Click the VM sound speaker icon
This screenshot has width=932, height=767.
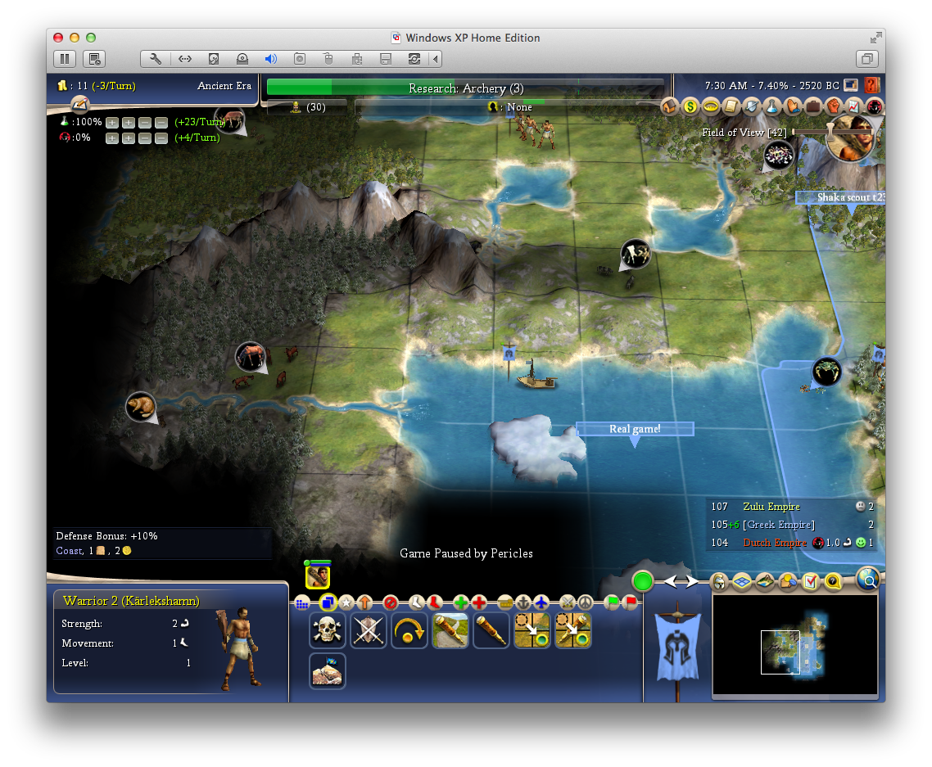point(270,59)
